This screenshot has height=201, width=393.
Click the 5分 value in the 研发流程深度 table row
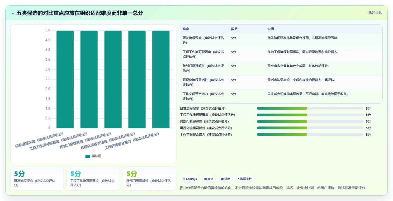click(234, 38)
